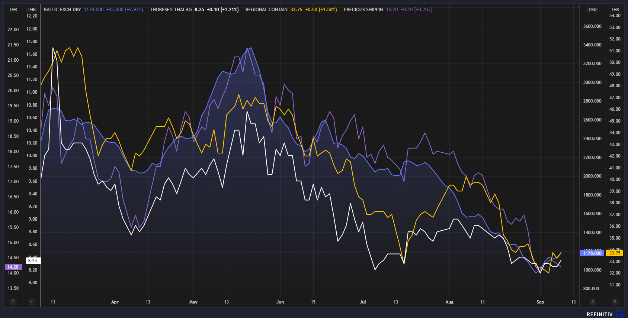The image size is (628, 318).
Task: Click the white 8.35 price tag
Action: 33,261
